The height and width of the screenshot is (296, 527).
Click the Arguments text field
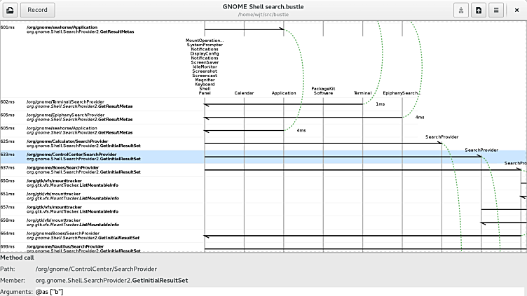coord(280,291)
